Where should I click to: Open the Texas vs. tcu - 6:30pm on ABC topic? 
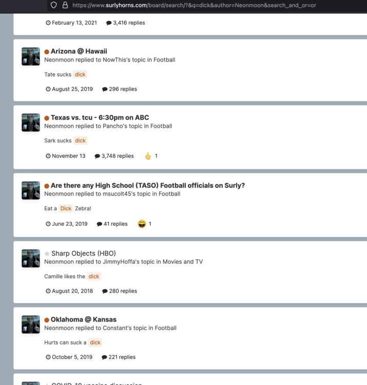100,118
